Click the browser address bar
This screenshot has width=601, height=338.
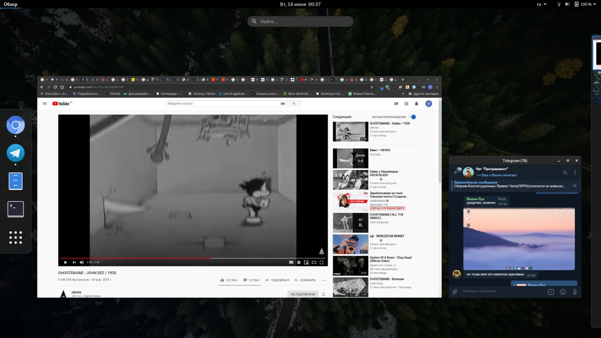tap(221, 87)
